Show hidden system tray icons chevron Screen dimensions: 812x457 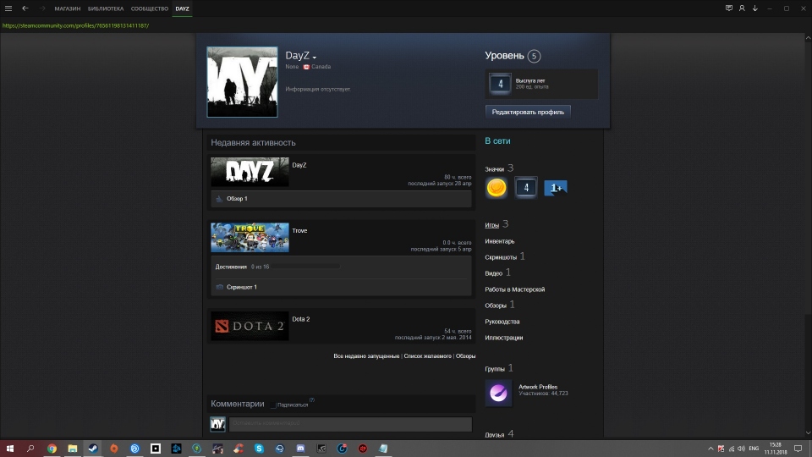point(710,449)
